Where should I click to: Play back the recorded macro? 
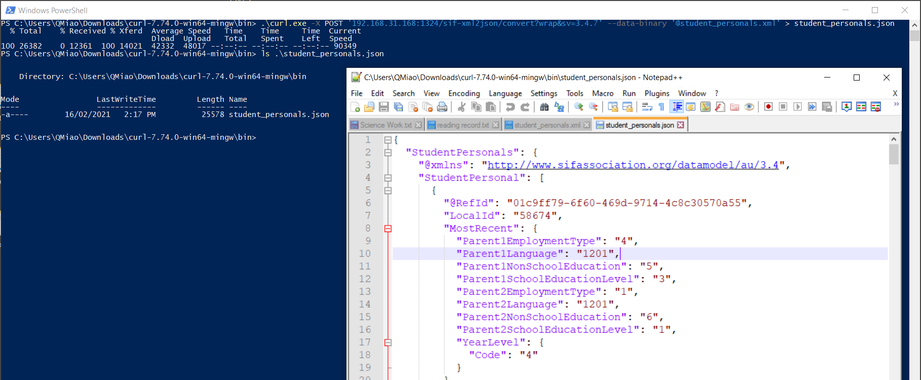[x=798, y=107]
